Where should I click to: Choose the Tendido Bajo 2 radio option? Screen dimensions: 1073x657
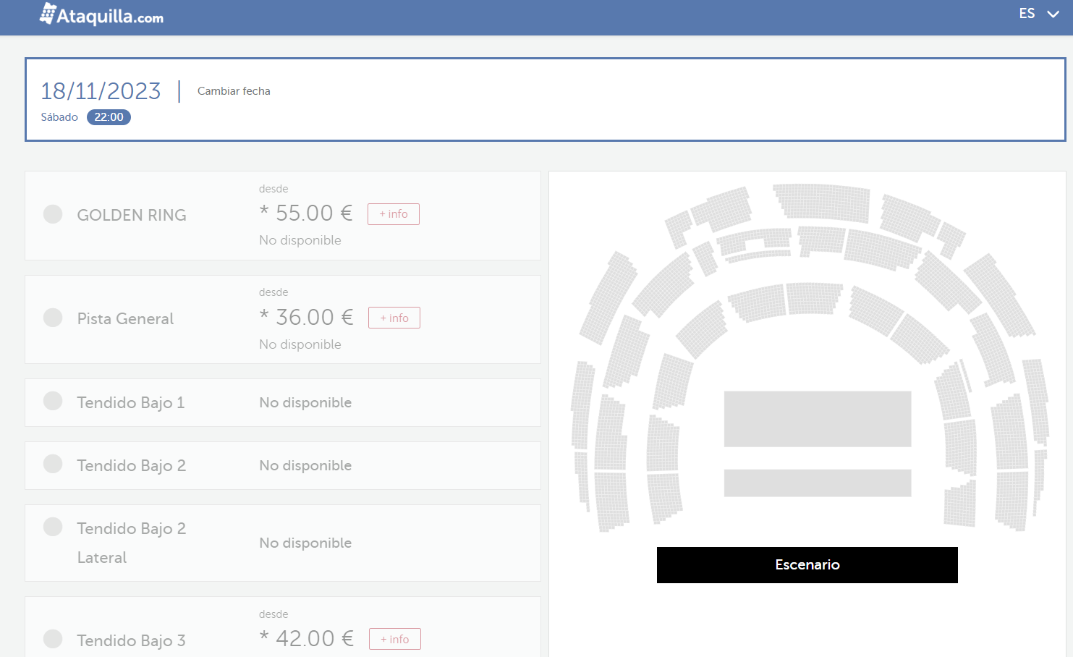53,464
